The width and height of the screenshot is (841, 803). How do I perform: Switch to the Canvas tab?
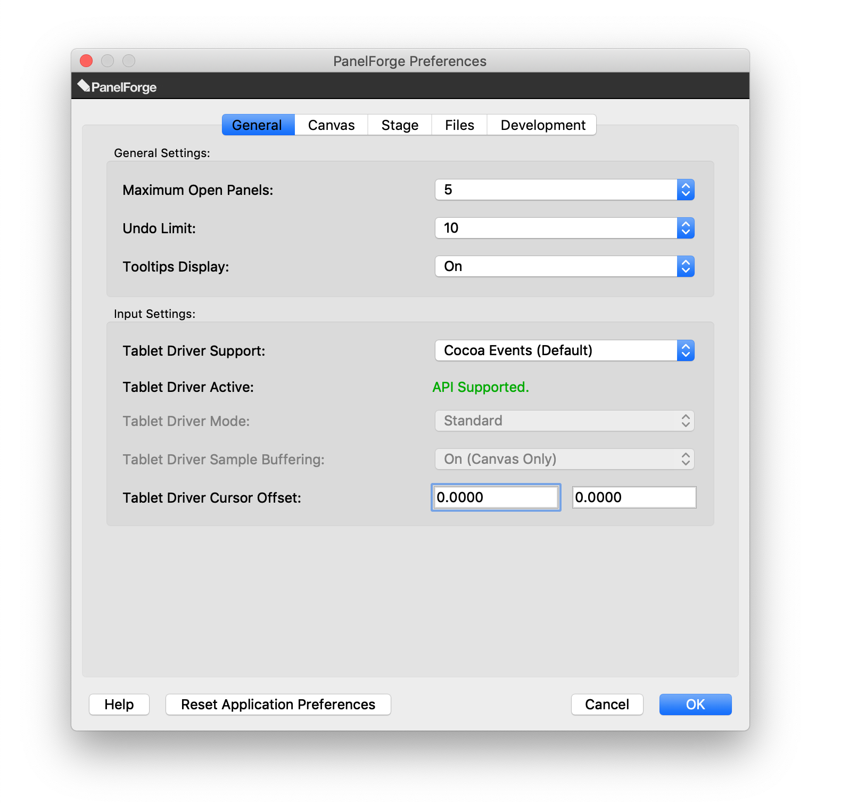[x=331, y=125]
